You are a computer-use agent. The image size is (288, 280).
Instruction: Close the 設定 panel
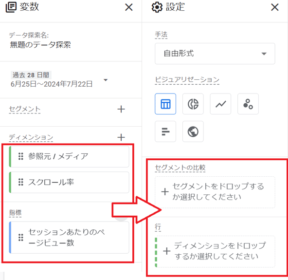[275, 7]
